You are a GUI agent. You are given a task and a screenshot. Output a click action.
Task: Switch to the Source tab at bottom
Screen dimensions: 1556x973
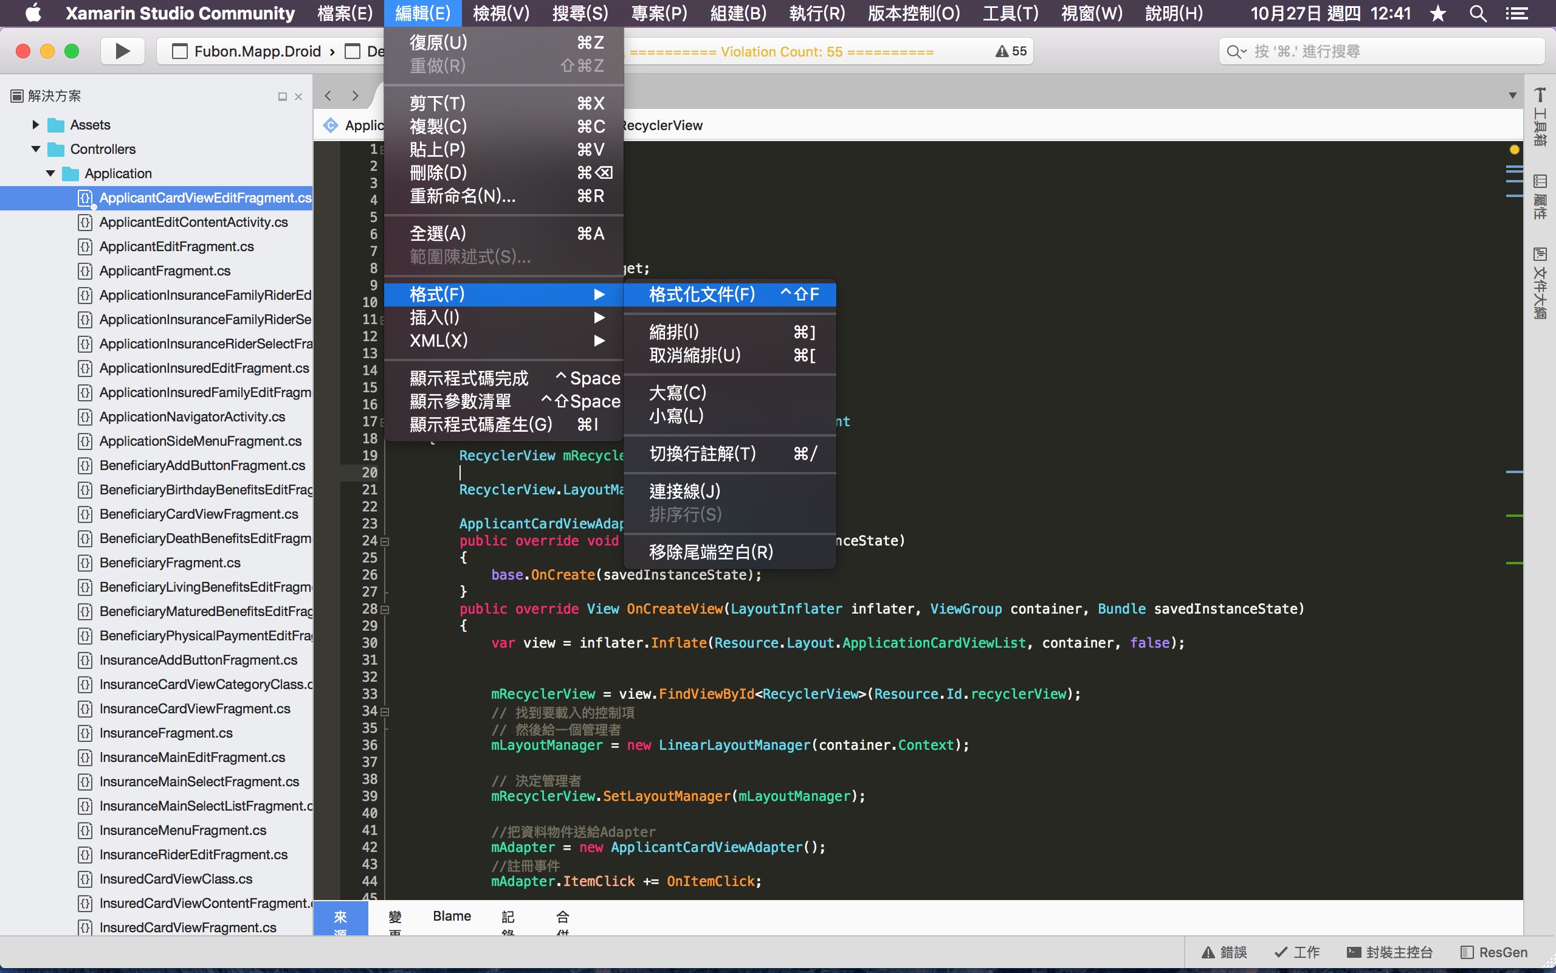coord(340,918)
